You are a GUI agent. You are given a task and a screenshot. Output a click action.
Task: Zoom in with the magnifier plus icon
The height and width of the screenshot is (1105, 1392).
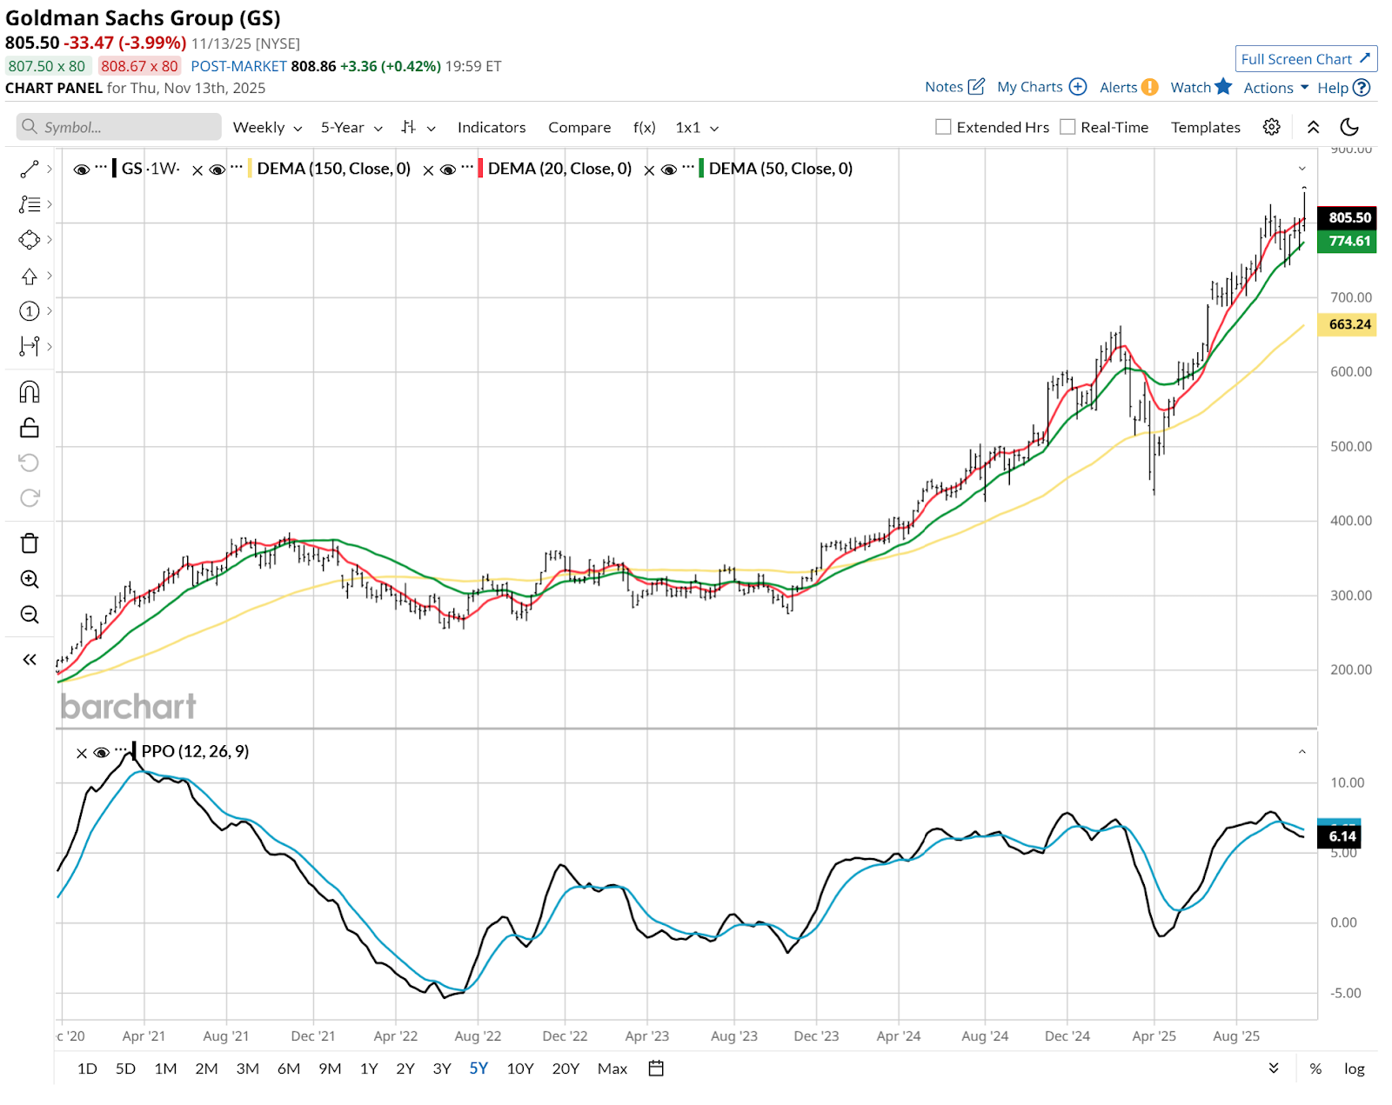29,579
